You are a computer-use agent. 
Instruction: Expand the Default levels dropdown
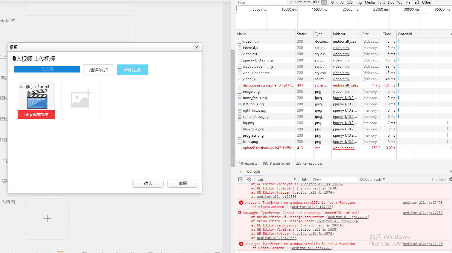(372, 180)
